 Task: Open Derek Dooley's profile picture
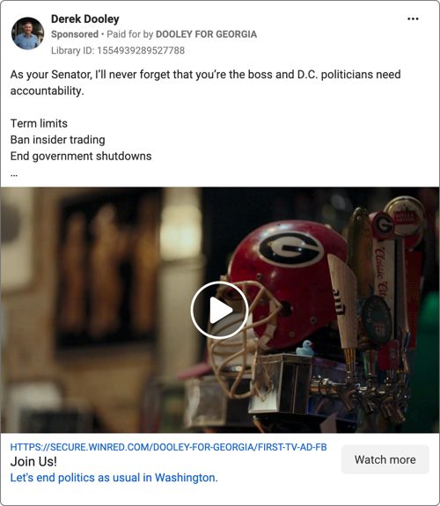[27, 33]
